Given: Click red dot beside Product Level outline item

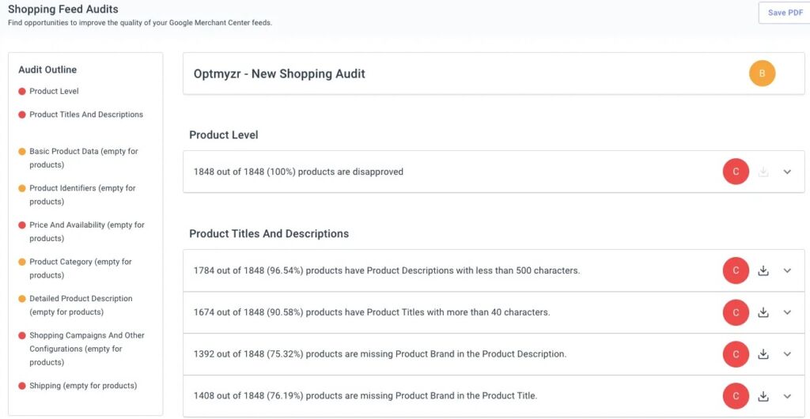Looking at the screenshot, I should click(21, 92).
